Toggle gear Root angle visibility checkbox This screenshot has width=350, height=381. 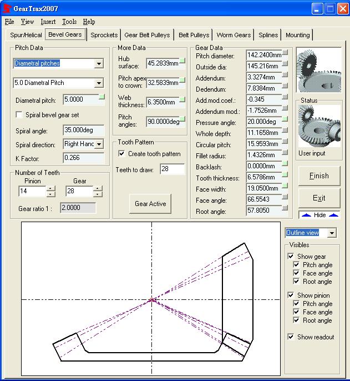(x=296, y=282)
